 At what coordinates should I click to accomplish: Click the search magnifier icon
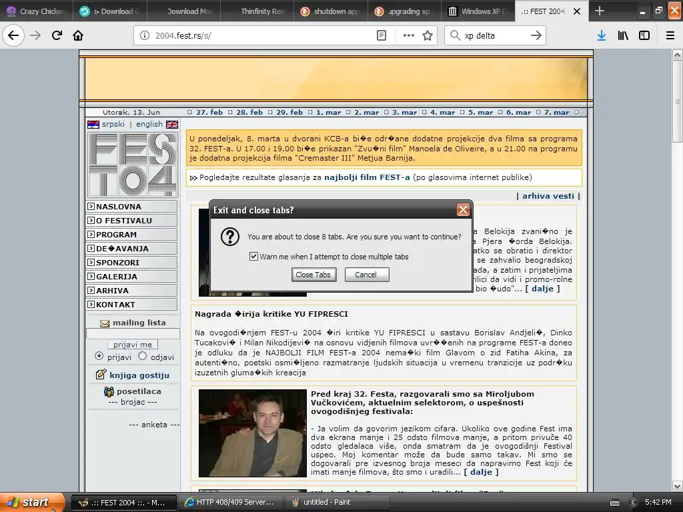click(455, 35)
